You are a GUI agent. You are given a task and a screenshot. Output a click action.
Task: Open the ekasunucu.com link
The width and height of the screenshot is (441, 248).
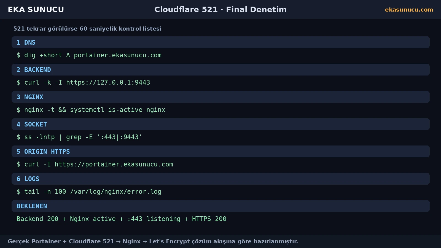(x=409, y=10)
